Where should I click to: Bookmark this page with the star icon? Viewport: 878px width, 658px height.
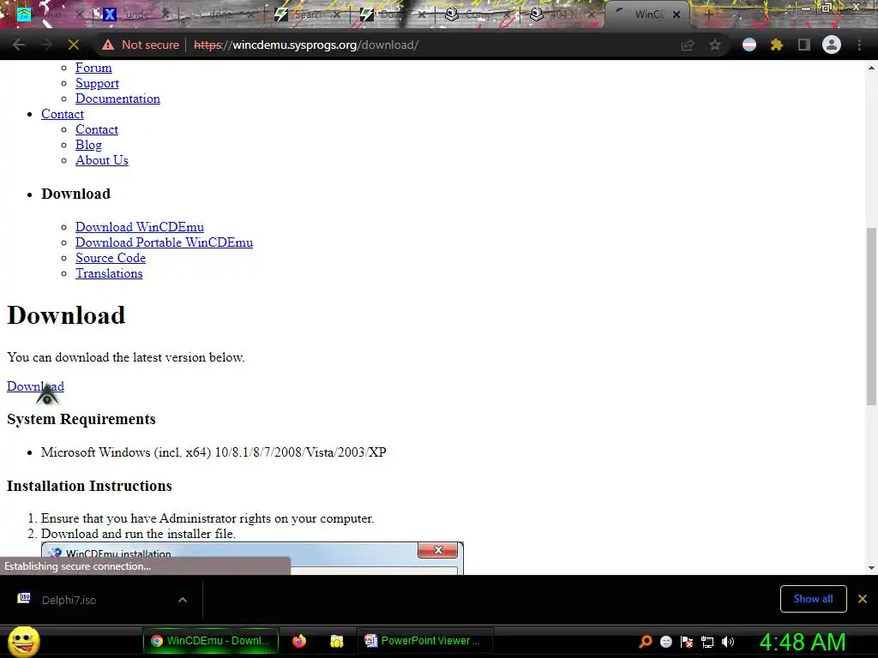click(714, 45)
